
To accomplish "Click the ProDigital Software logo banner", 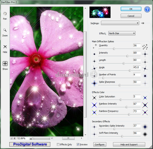I will (x=30, y=144).
